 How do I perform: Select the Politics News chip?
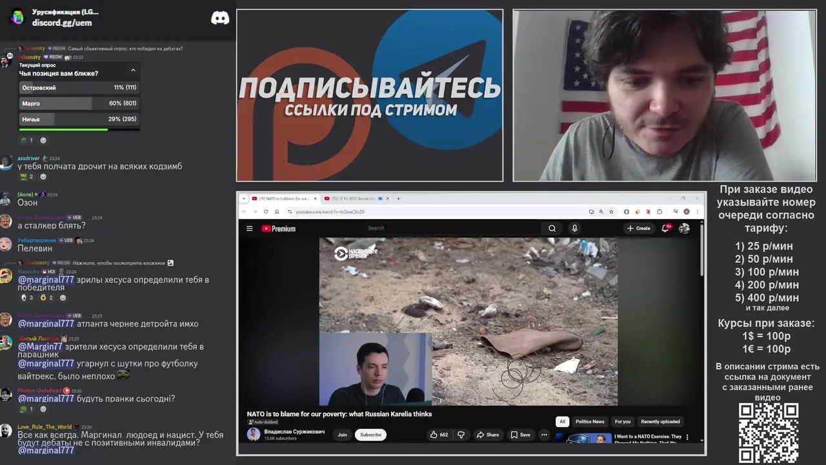pos(590,422)
